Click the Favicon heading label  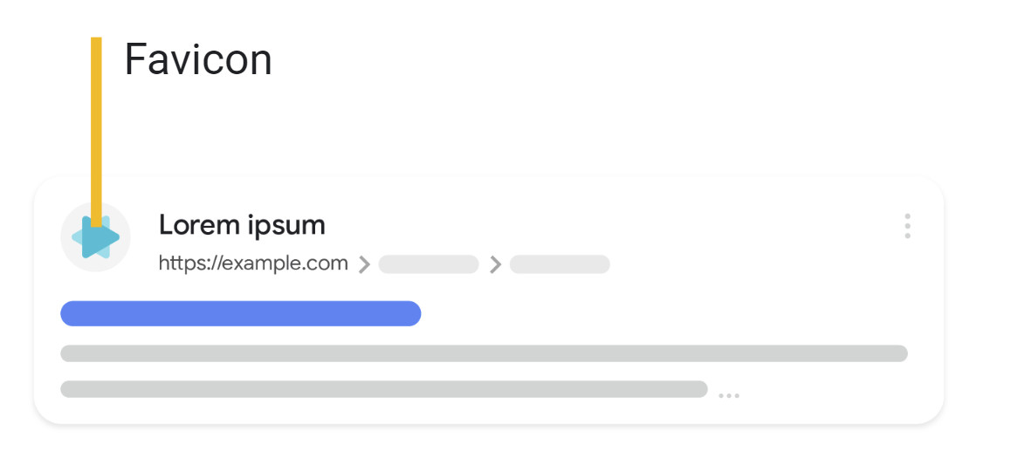pos(198,60)
